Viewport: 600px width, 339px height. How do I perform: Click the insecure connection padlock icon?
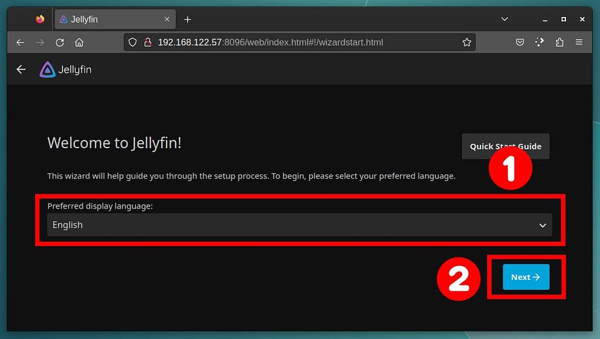147,43
